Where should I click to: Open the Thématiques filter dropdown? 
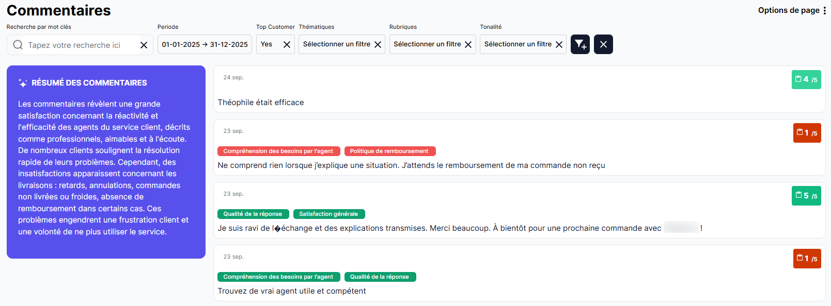336,44
